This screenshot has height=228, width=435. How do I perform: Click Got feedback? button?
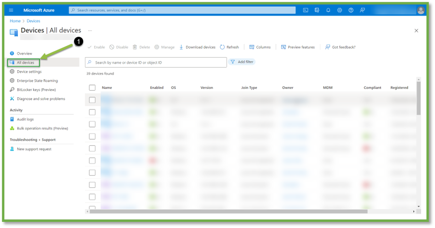[x=340, y=47]
